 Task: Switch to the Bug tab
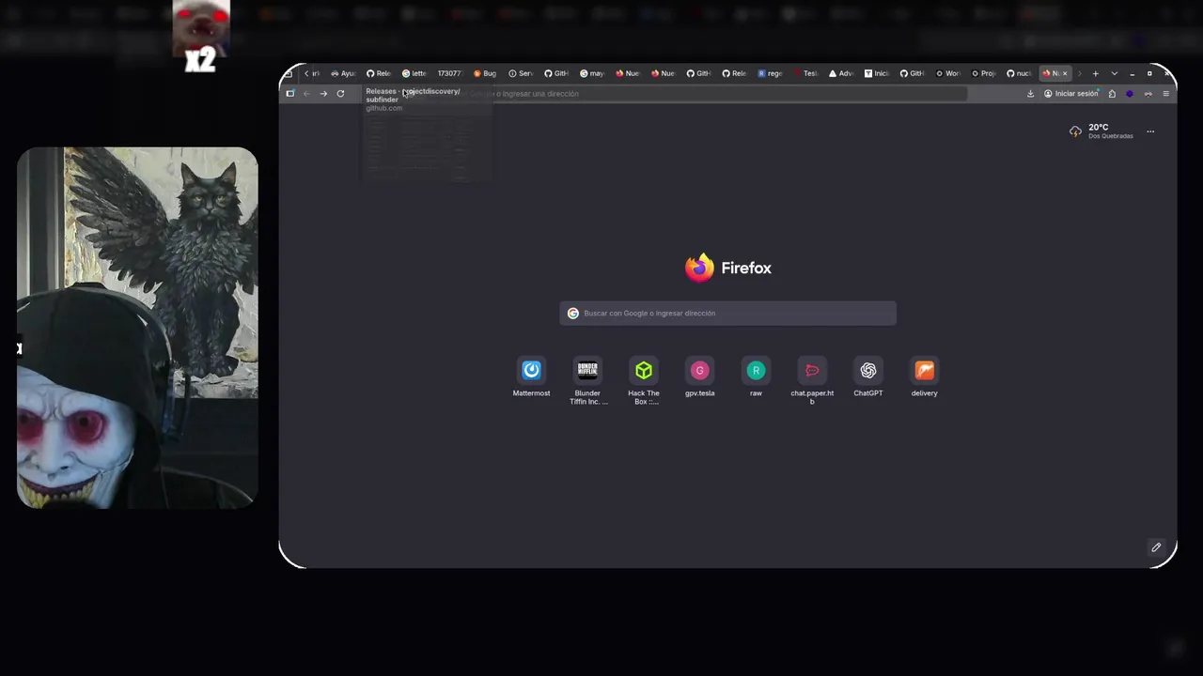click(485, 73)
